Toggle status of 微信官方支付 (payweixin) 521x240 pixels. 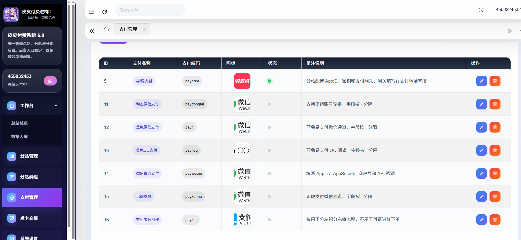pos(269,174)
